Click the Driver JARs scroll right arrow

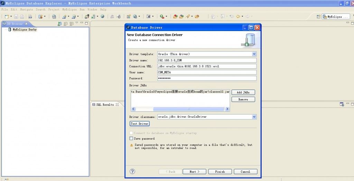point(227,109)
